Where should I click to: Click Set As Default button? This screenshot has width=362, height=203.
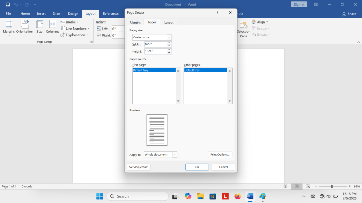pos(139,167)
